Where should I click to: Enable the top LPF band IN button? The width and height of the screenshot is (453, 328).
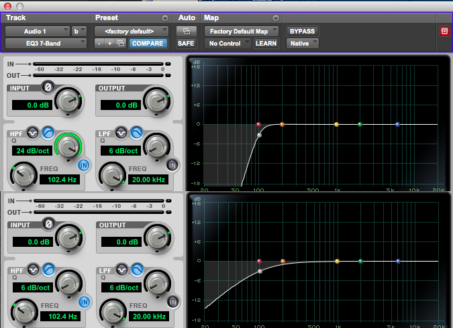(172, 165)
